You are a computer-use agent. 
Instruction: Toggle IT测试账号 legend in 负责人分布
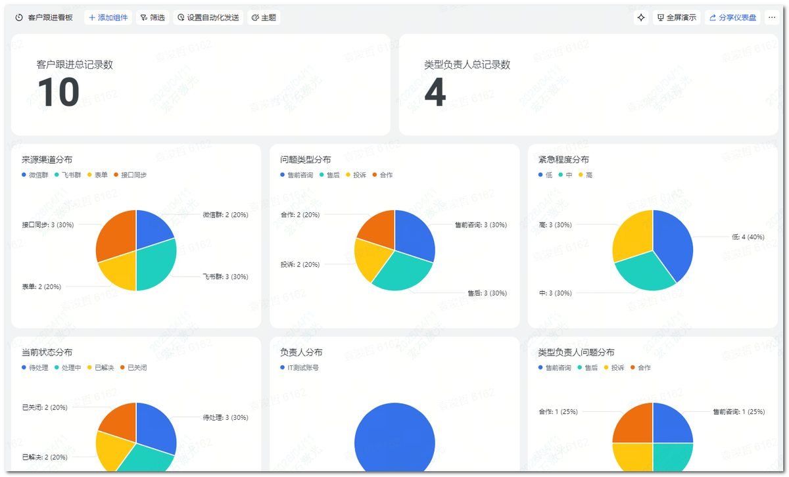(x=300, y=367)
